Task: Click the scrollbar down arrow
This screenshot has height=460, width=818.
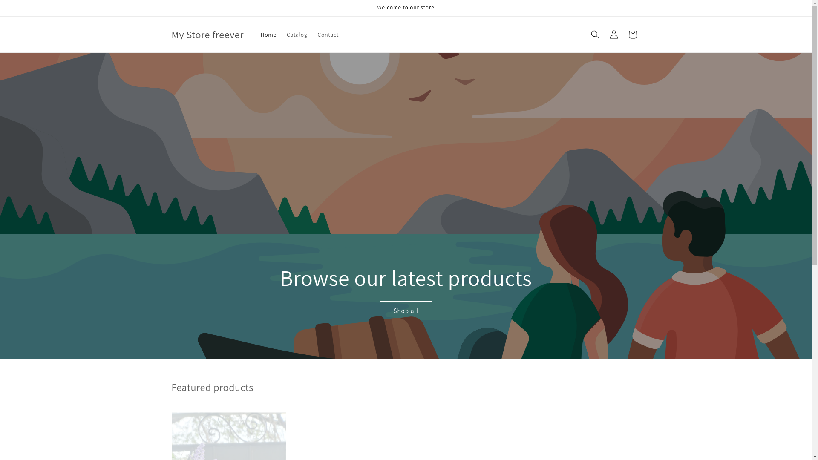Action: (x=815, y=457)
